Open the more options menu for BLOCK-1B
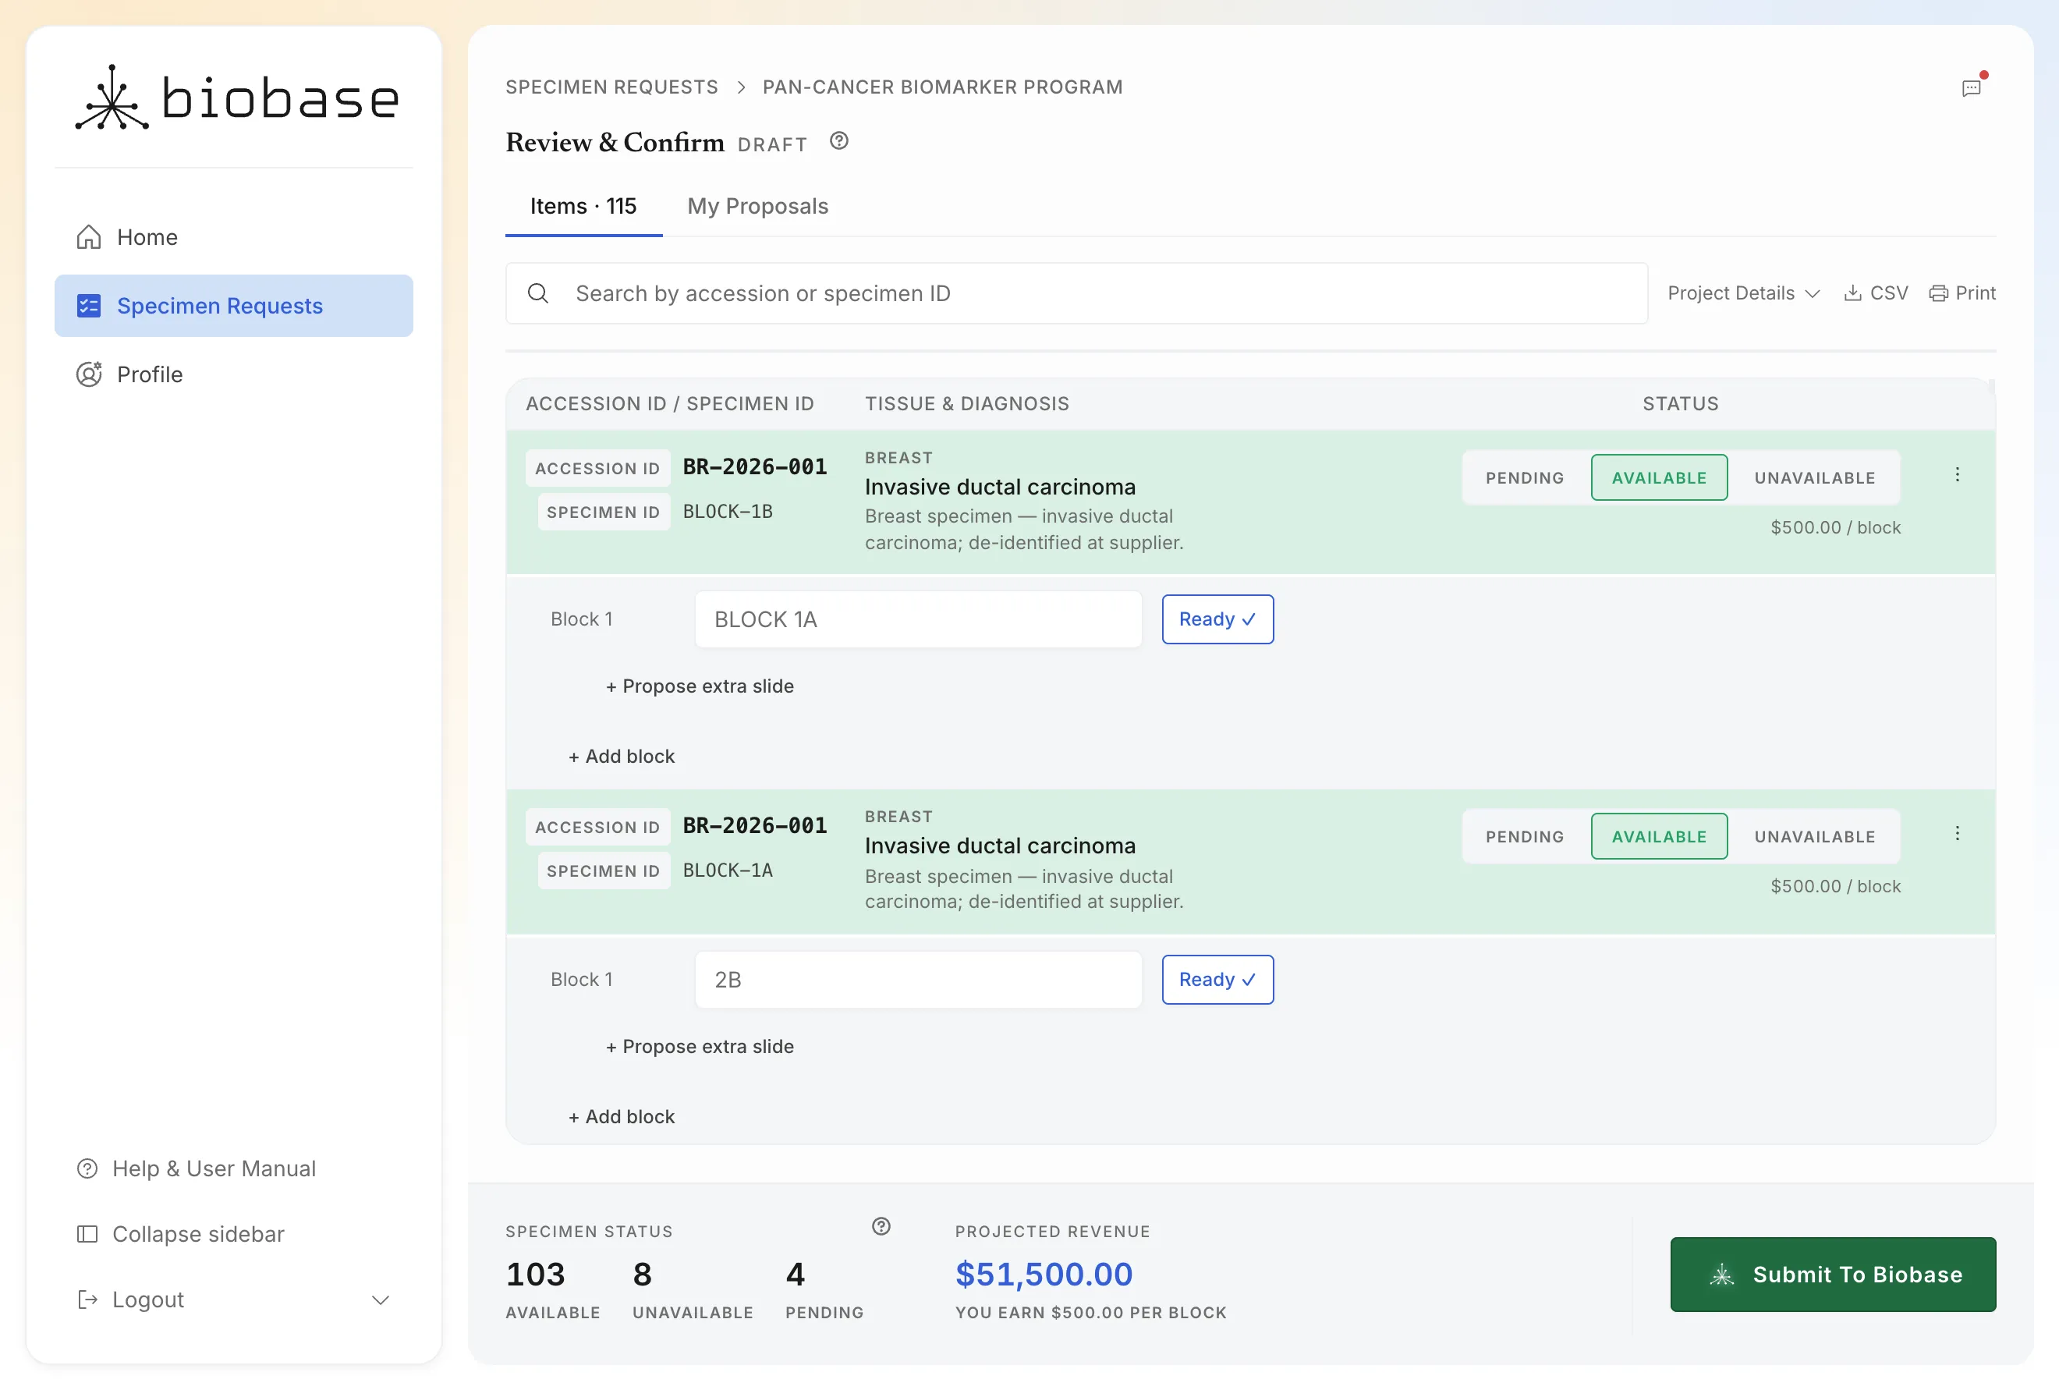 1957,475
